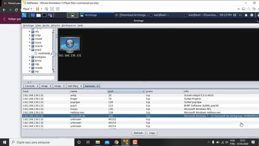Reload the browser page
Image resolution: width=259 pixels, height=146 pixels.
tap(16, 10)
